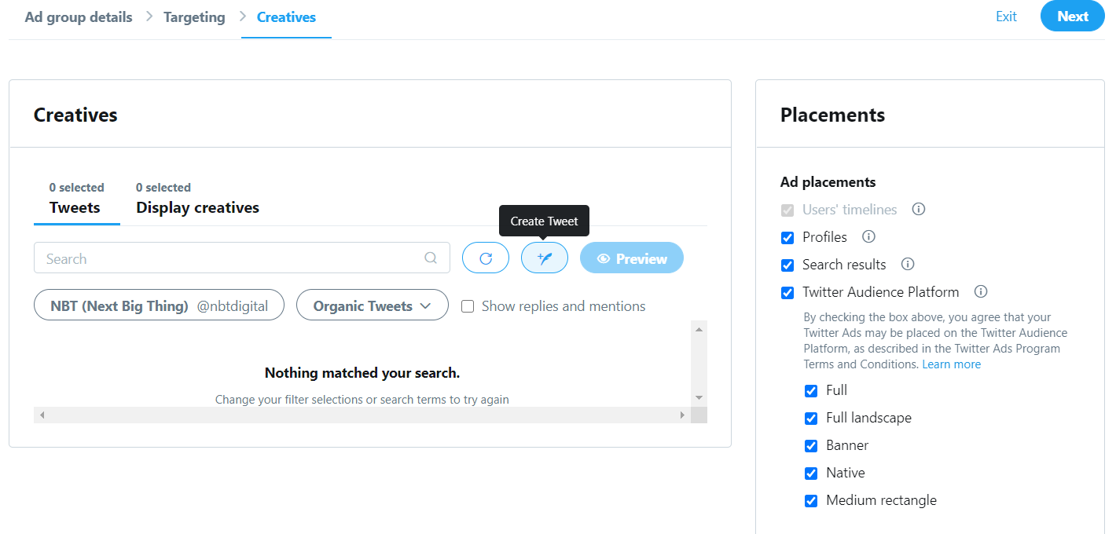This screenshot has height=534, width=1116.
Task: Toggle the Full landscape checkbox
Action: (811, 419)
